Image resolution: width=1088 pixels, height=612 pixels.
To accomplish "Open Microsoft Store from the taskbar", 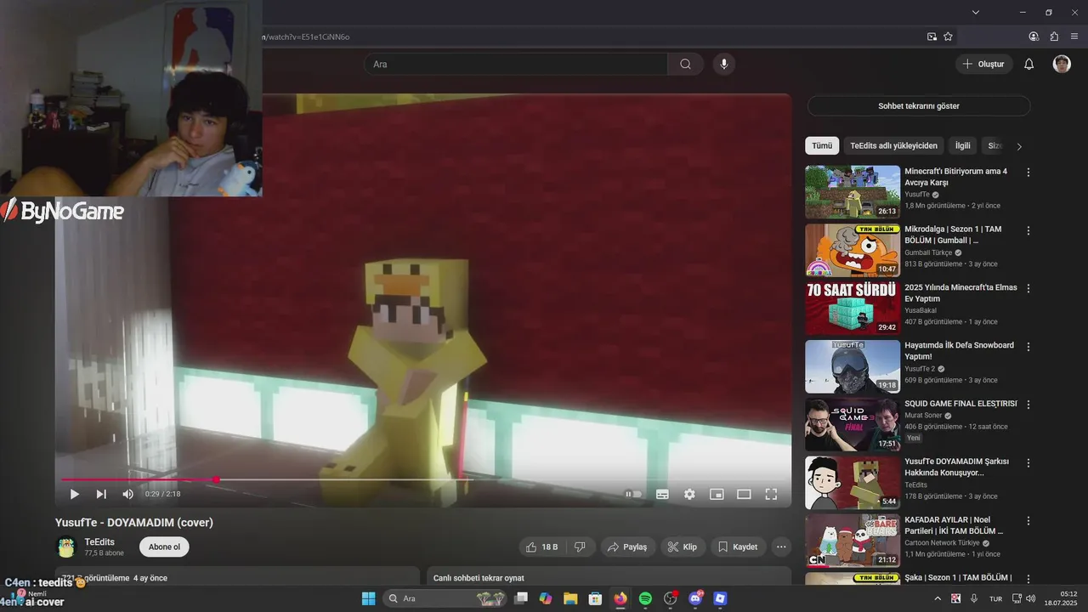I will click(595, 598).
